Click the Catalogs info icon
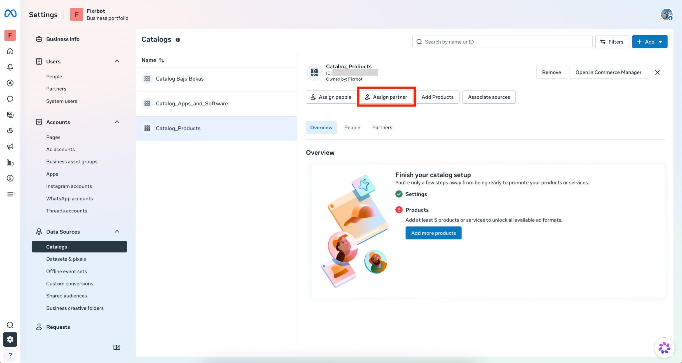Screen dimensions: 682x363 [178, 40]
